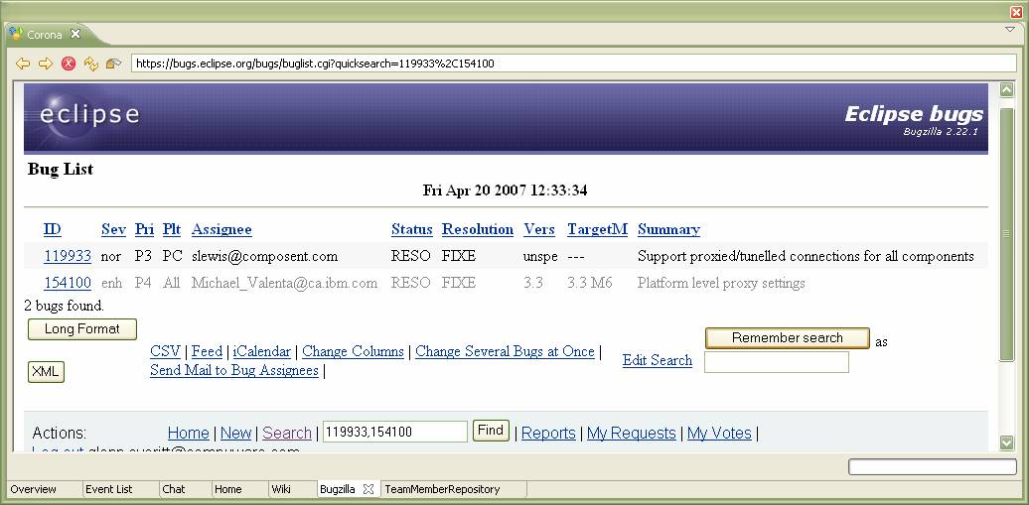Click the browser forward arrow icon

point(46,63)
